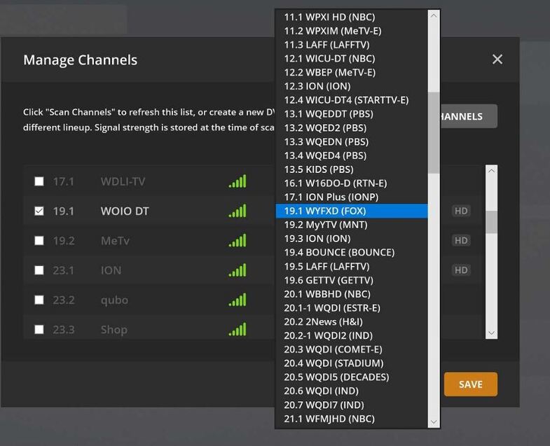This screenshot has height=446, width=550.
Task: Choose 13.5 KIDS (PBS) option
Action: 352,169
